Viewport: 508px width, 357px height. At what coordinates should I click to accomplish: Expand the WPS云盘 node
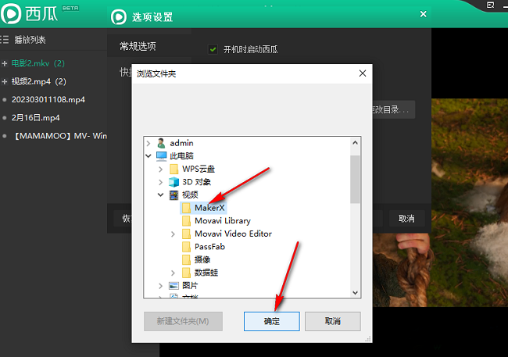pyautogui.click(x=161, y=169)
